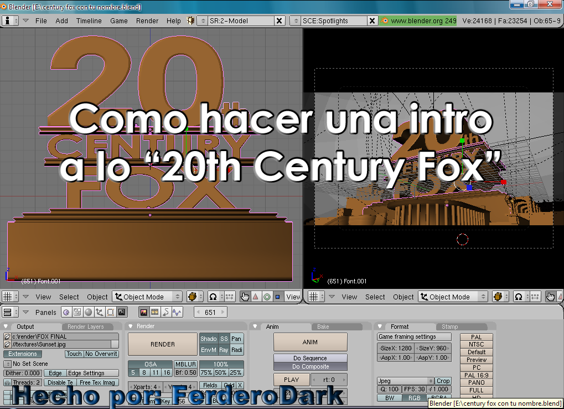Click the Q: 100 quality slider
Screen dimensions: 564x409
click(x=389, y=389)
